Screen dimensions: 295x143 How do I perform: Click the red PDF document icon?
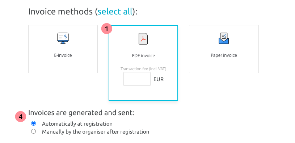[x=143, y=39]
